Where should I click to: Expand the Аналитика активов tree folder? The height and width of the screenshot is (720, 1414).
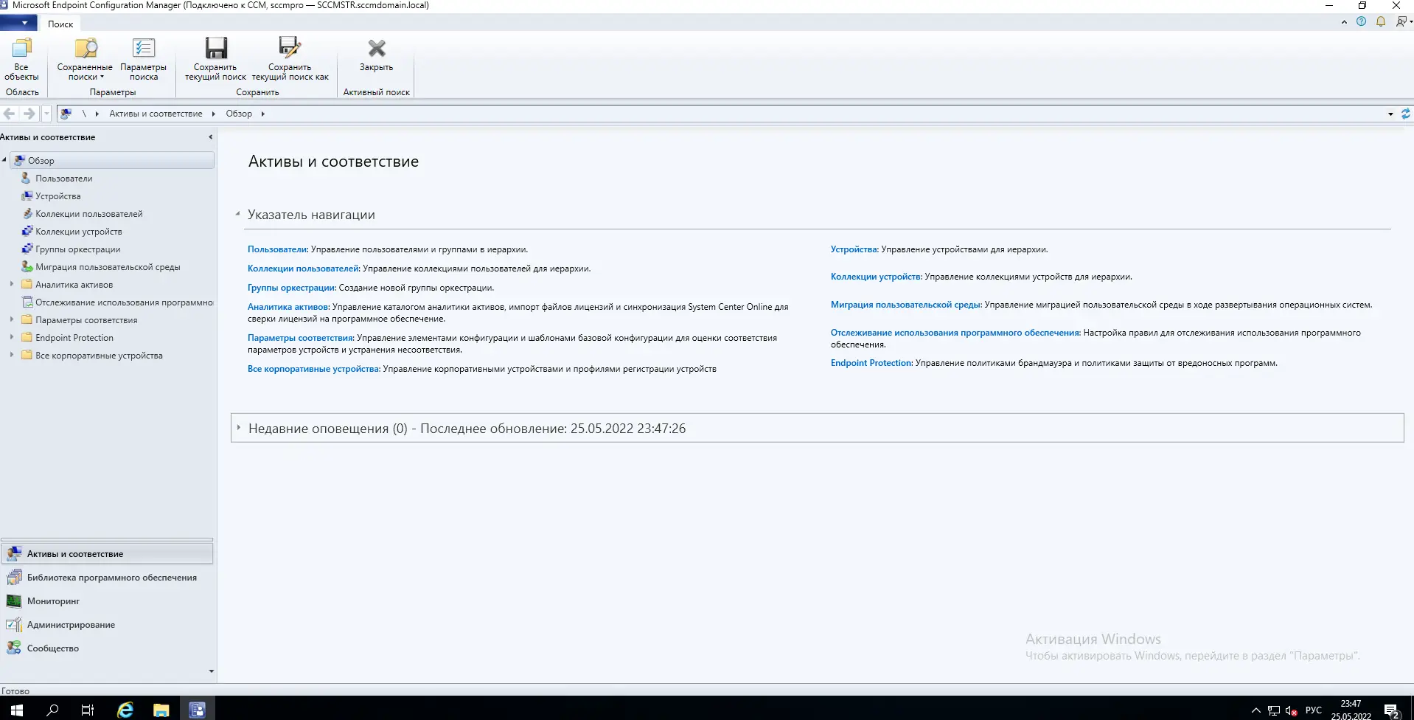(x=11, y=284)
